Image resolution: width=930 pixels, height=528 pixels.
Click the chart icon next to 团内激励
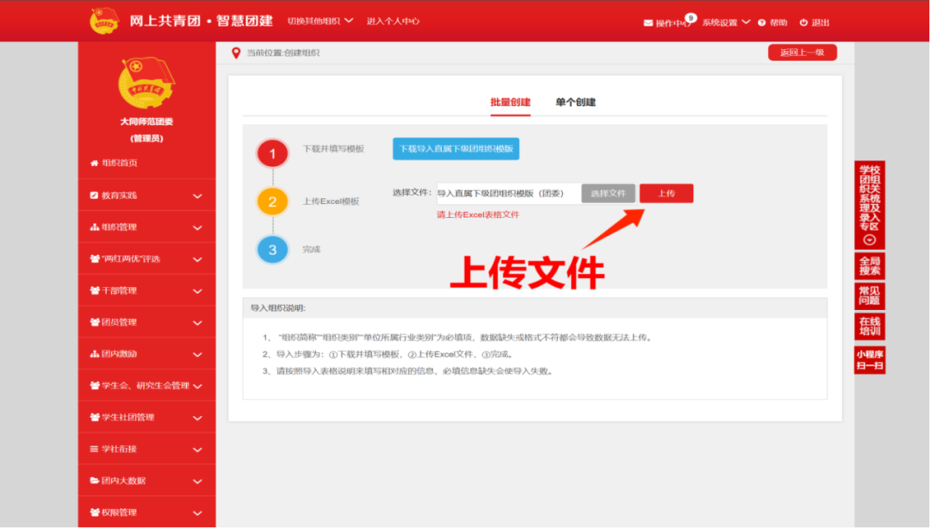[x=95, y=353]
